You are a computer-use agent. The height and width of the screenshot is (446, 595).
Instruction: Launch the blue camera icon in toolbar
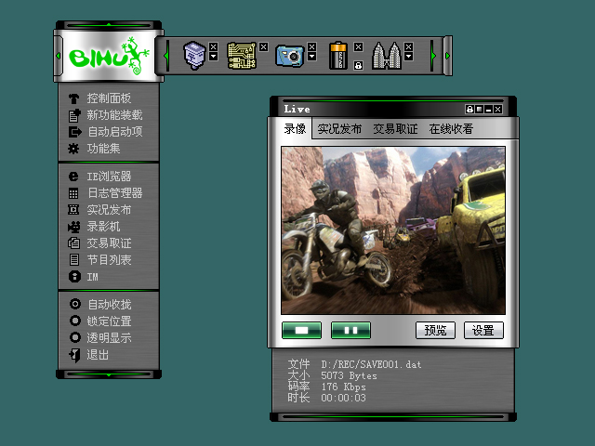pyautogui.click(x=290, y=56)
